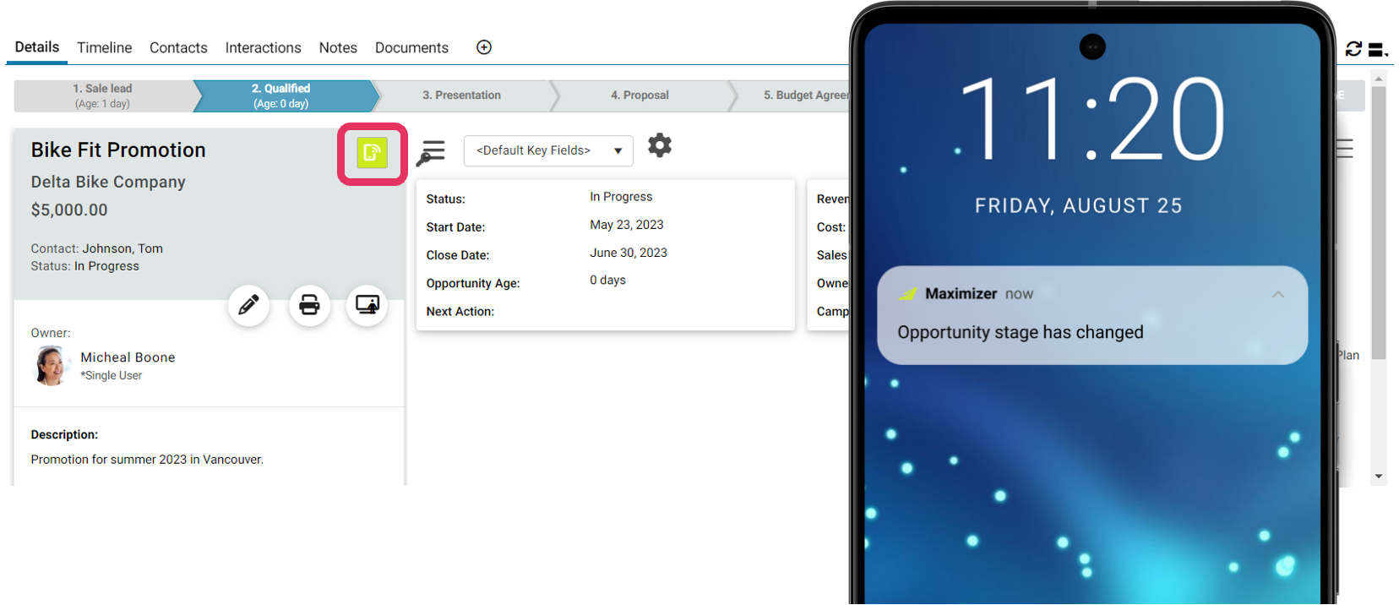Open the layout options icon beside refresh
Screen dimensions: 1399x605
(x=1378, y=50)
